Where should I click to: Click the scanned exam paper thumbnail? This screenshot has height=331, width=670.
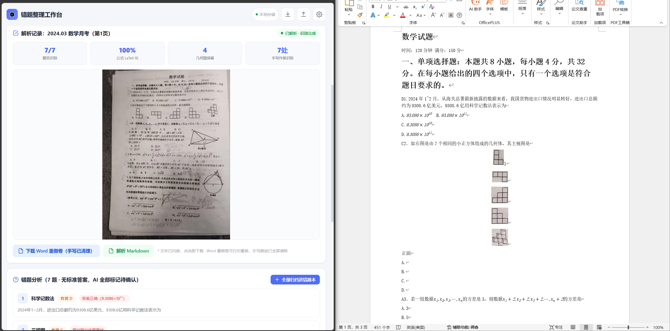pyautogui.click(x=166, y=154)
